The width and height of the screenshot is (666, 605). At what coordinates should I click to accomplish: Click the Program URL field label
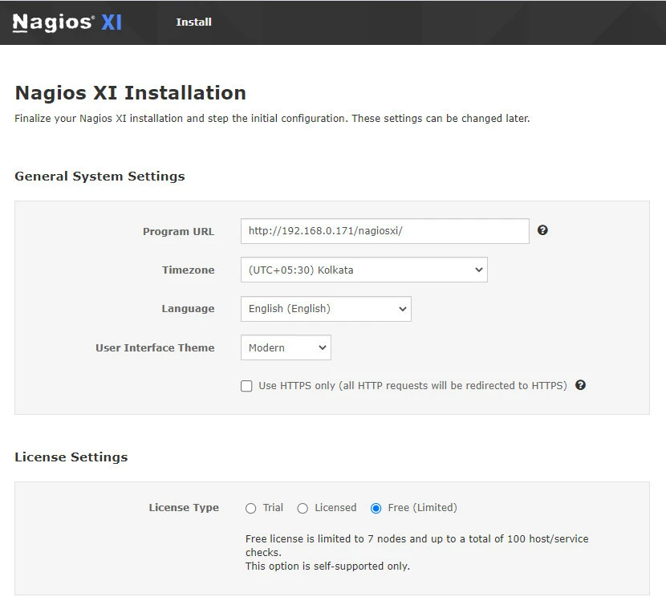click(x=178, y=231)
